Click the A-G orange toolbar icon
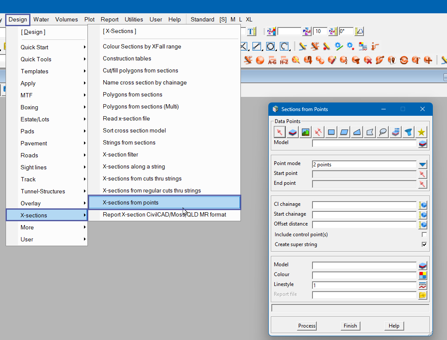The height and width of the screenshot is (340, 447). 272,60
